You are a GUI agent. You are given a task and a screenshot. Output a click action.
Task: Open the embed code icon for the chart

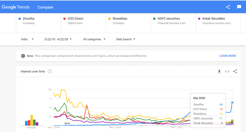pos(227,71)
